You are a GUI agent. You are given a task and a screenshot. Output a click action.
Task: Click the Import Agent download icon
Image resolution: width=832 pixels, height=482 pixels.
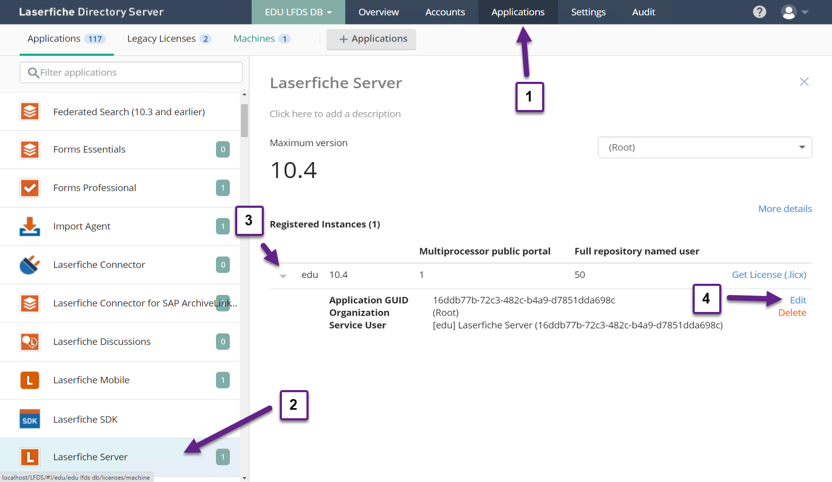tap(30, 226)
